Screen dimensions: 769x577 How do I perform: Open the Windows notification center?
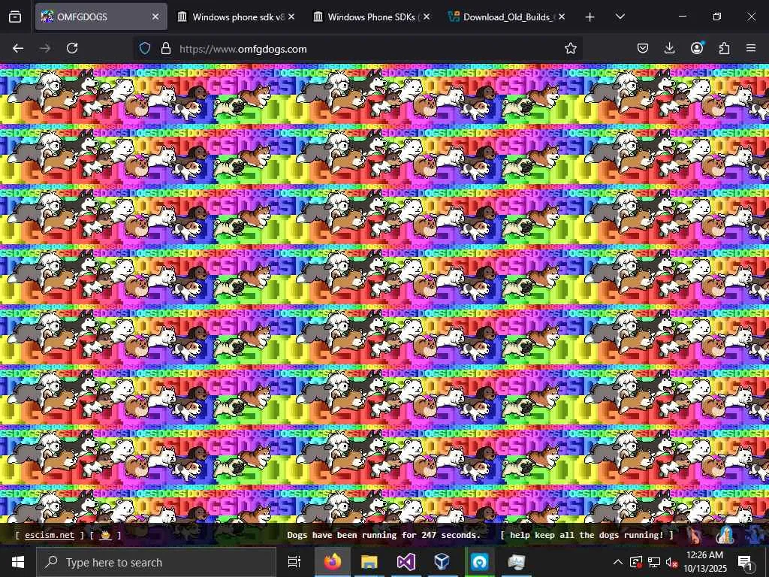click(746, 562)
